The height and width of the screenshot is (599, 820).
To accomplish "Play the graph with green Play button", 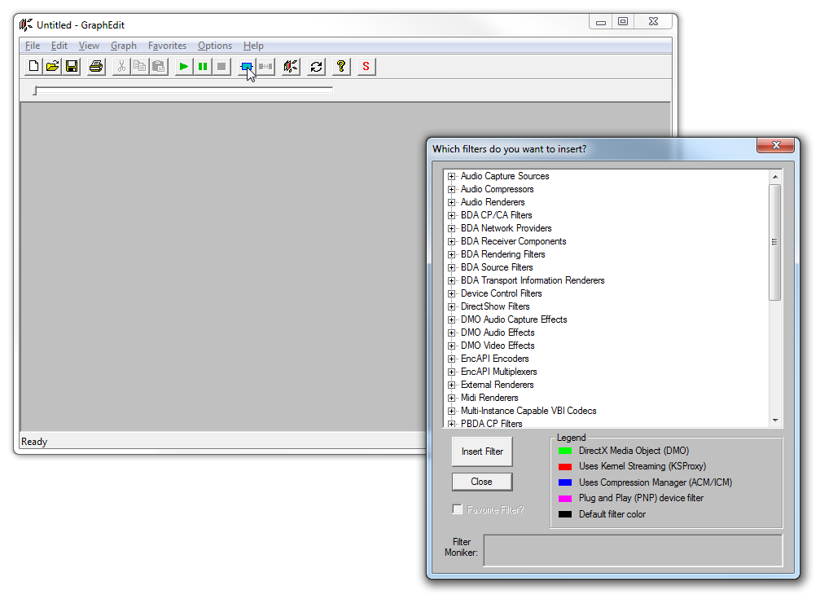I will click(183, 67).
